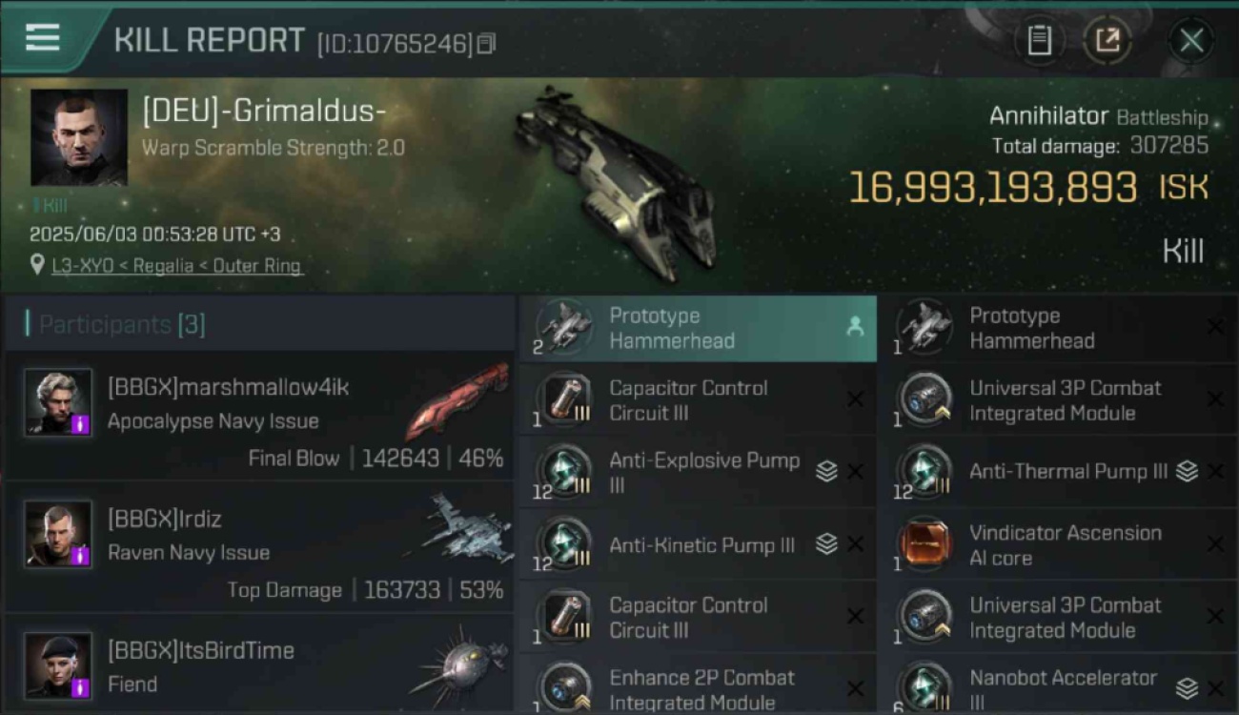Expand the Nanobot Accelerator III stack
This screenshot has width=1239, height=715.
point(1187,688)
